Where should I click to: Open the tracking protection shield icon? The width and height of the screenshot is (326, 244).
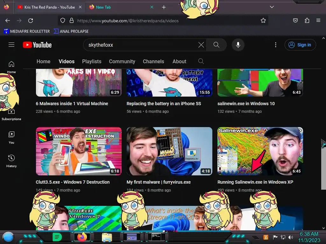(x=63, y=21)
